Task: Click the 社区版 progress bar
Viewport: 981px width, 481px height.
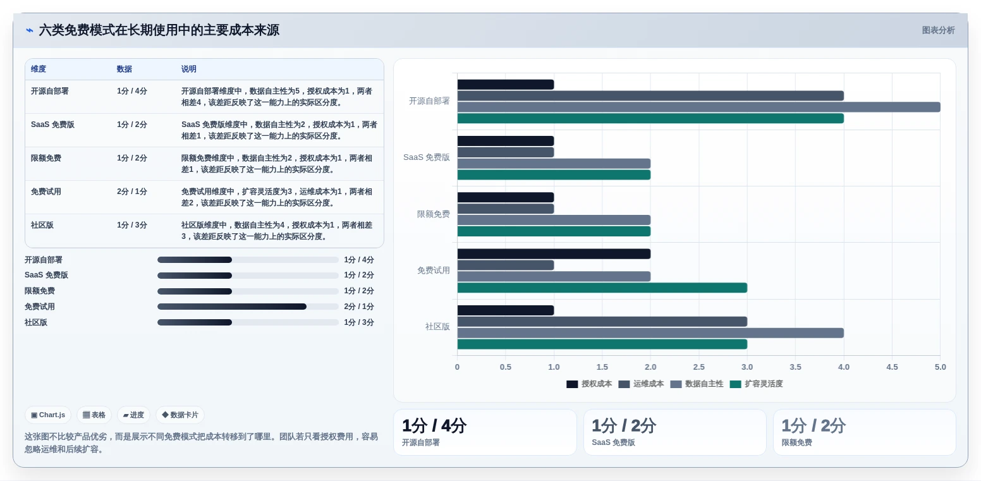Action: tap(248, 322)
